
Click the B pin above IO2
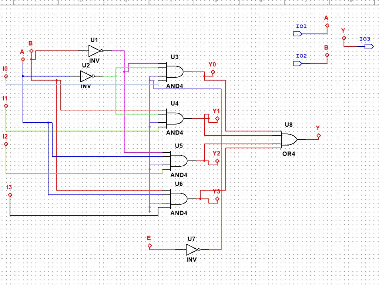point(326,54)
